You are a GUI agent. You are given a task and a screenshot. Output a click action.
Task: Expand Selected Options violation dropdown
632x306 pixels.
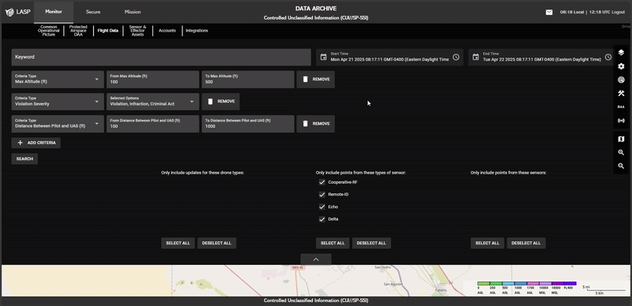pos(152,102)
